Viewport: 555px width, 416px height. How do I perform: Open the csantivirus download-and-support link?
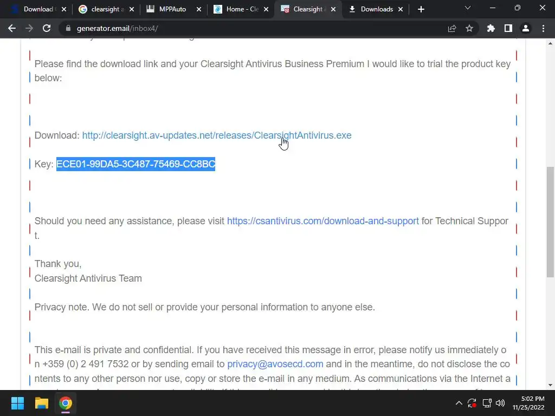tap(323, 221)
